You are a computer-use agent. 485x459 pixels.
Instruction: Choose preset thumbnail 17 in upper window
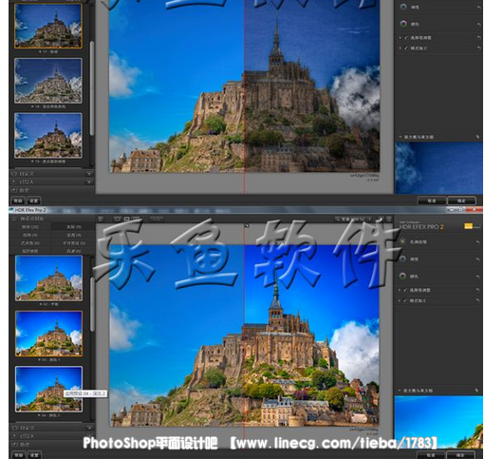(x=48, y=26)
